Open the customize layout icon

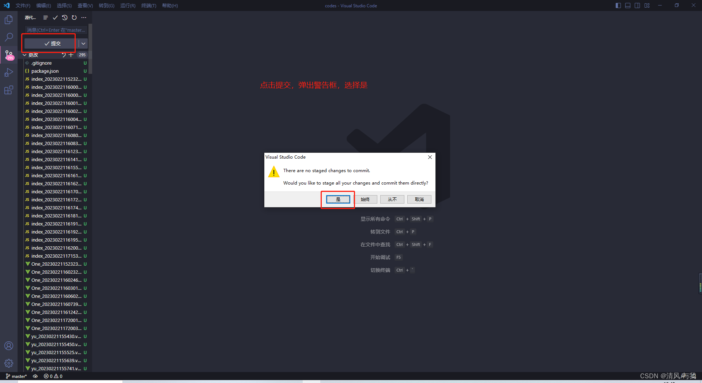click(647, 5)
